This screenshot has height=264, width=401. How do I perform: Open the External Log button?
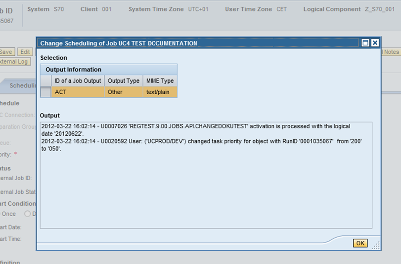(x=14, y=62)
